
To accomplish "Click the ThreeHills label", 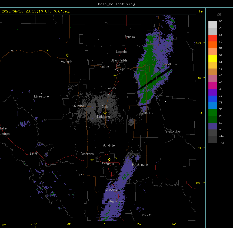I will (x=145, y=113).
